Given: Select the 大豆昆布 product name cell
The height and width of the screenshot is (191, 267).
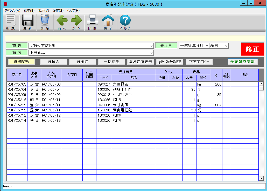Looking at the screenshot, I should point(133,84).
